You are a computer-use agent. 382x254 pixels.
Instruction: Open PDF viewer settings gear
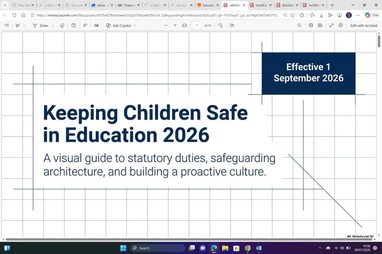[341, 25]
